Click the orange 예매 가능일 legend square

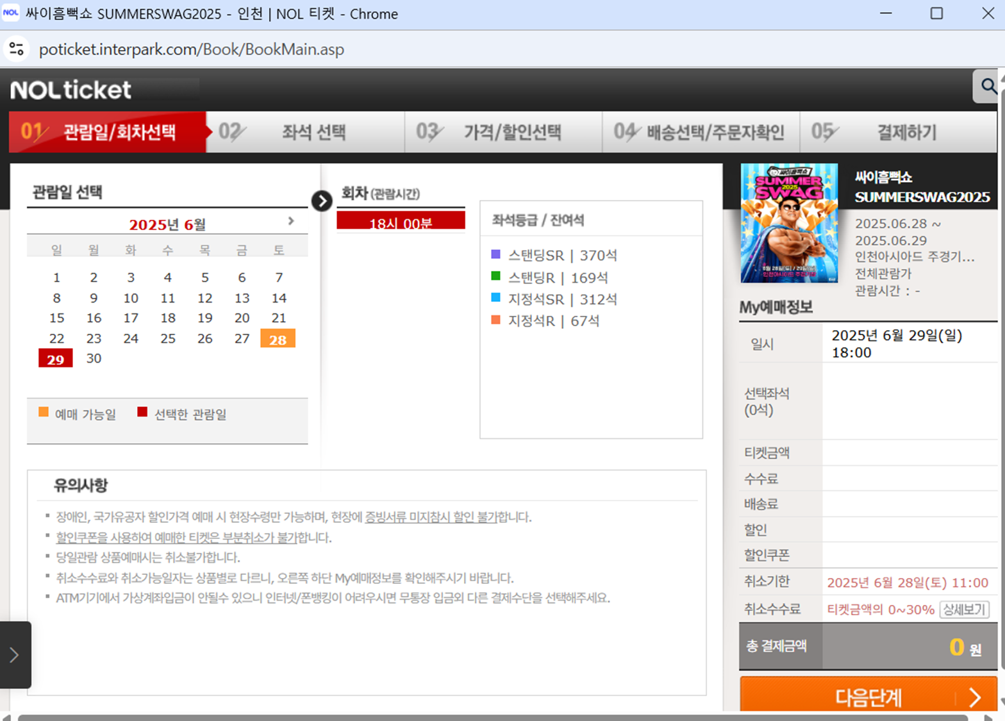tap(44, 412)
